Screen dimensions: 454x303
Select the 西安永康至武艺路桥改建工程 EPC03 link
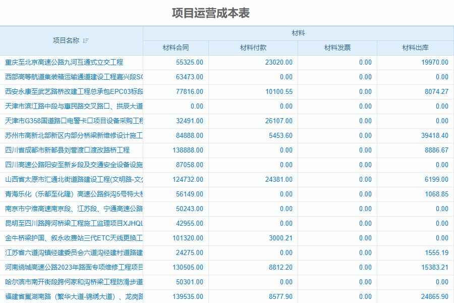[x=71, y=91]
